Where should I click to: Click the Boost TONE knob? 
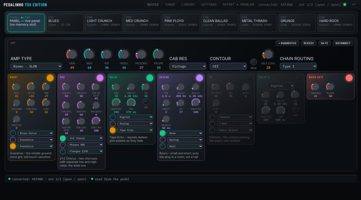46,87
